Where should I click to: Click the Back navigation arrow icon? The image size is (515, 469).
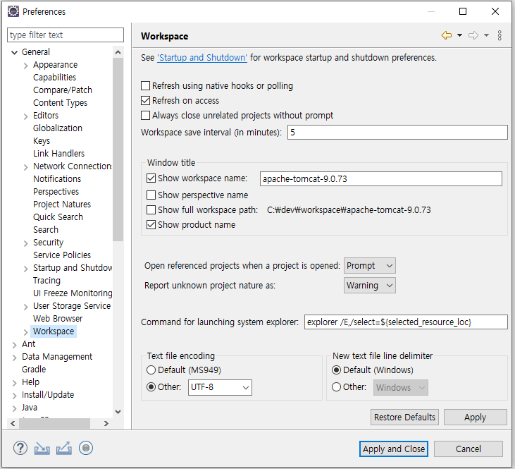tap(447, 35)
